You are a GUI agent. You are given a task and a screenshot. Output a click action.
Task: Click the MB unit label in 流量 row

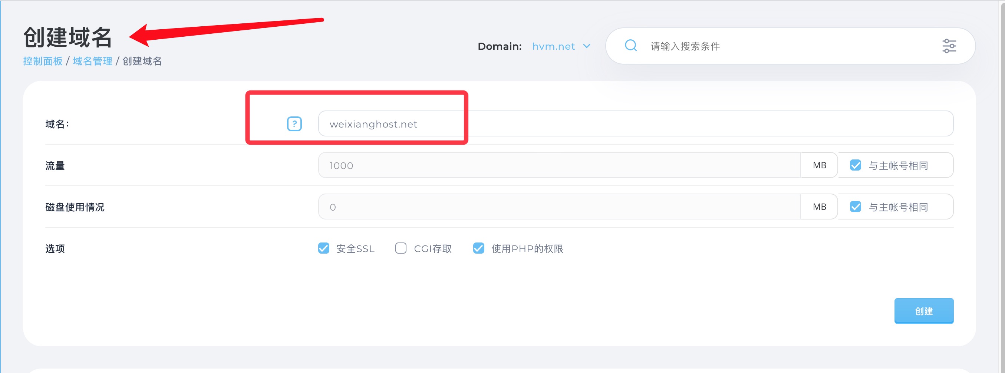tap(819, 165)
